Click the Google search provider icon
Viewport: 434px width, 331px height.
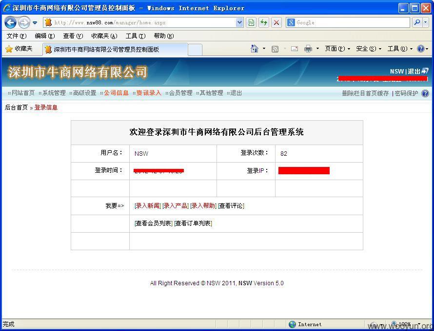[x=291, y=22]
